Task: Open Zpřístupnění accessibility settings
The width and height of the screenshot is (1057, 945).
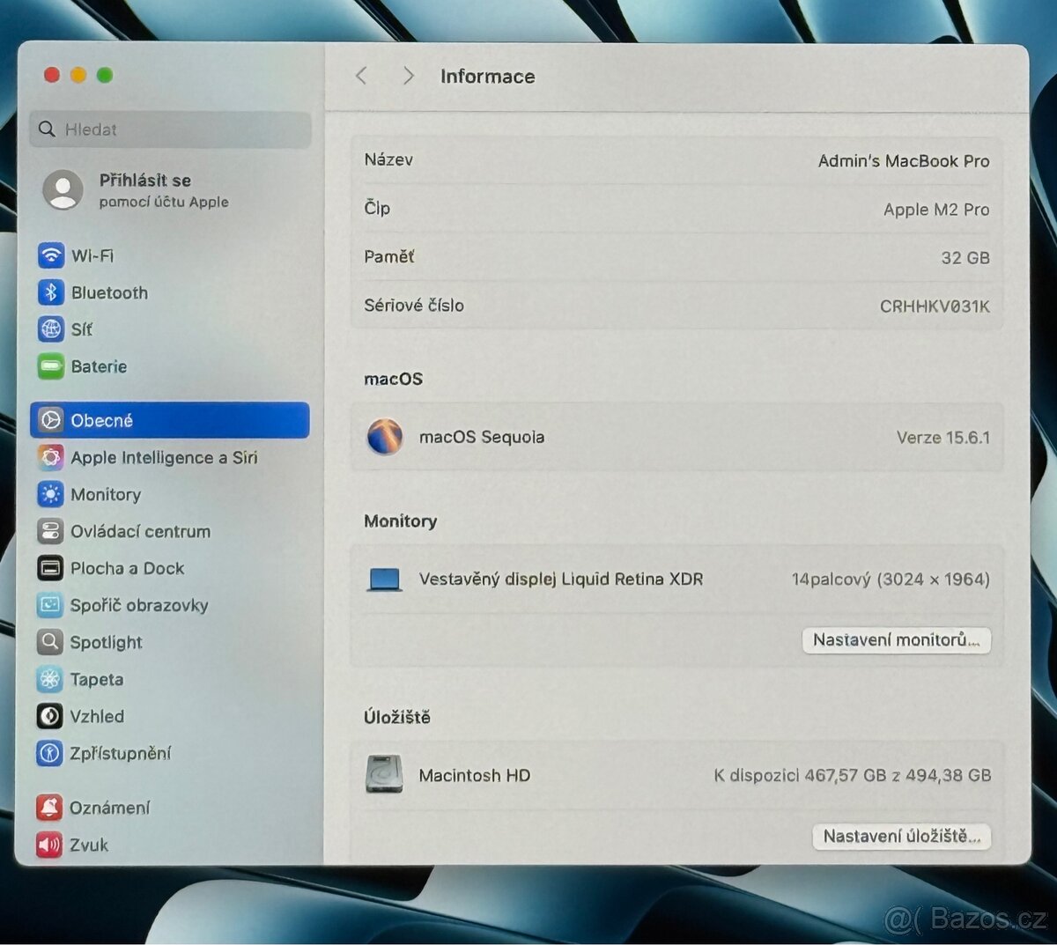Action: [120, 753]
